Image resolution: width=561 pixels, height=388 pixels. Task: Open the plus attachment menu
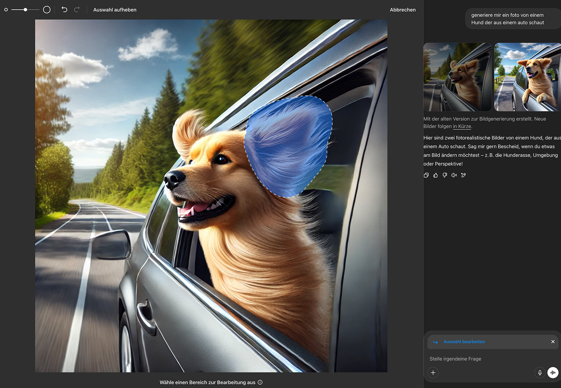433,372
